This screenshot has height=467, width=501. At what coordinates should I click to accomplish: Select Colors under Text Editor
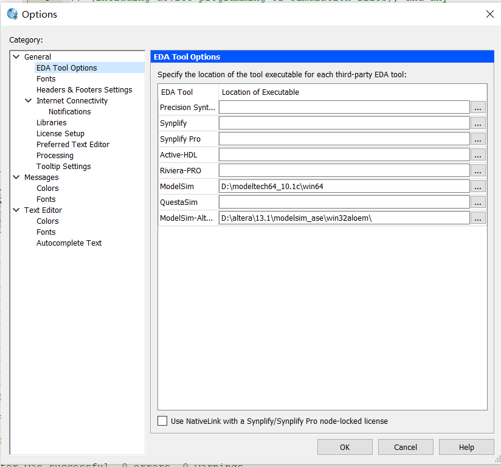[x=47, y=221]
